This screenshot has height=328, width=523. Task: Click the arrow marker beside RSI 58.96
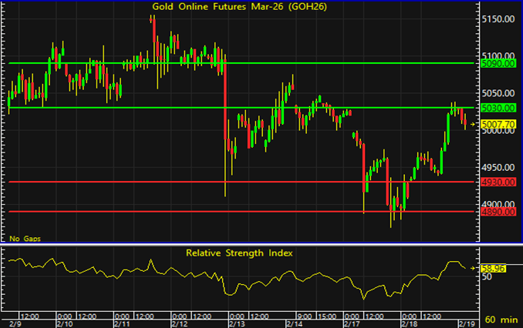(x=474, y=268)
